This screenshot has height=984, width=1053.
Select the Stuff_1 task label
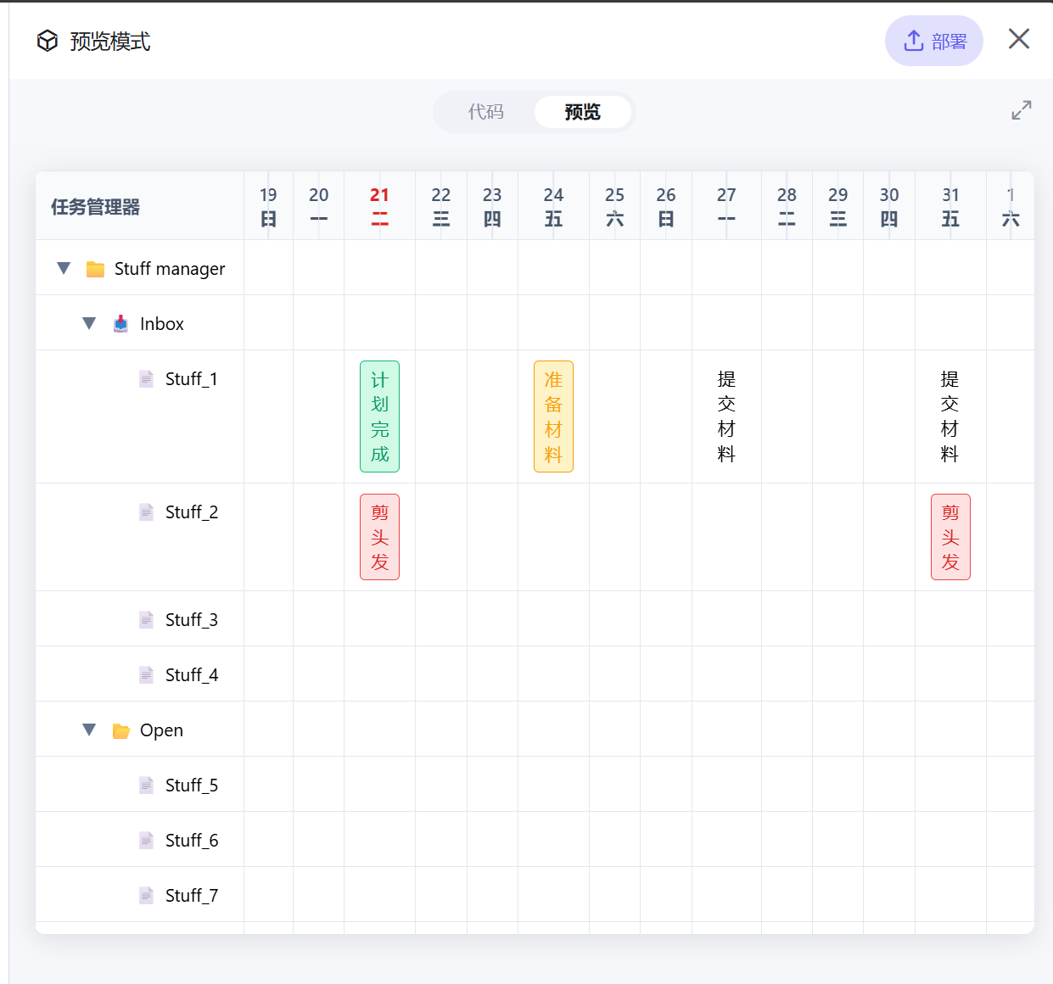192,379
